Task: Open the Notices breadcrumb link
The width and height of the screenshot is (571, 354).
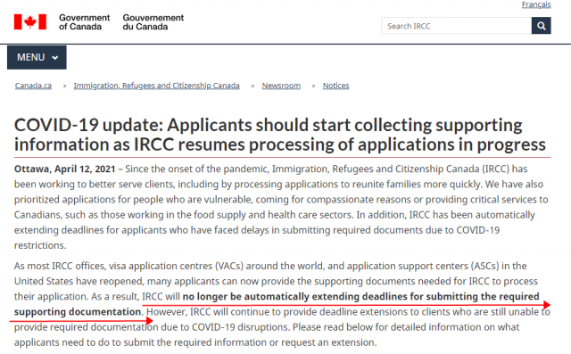Action: tap(335, 86)
